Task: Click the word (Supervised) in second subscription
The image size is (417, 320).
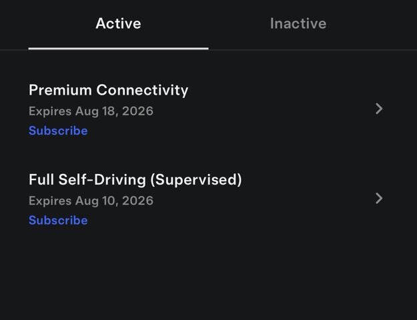Action: pos(196,180)
